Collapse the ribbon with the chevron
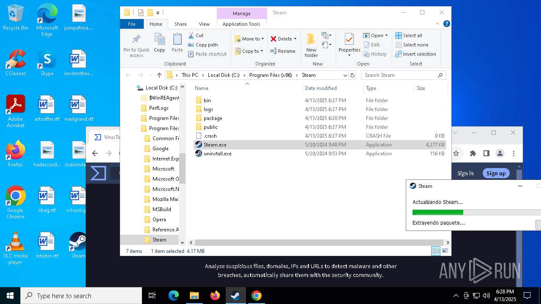The width and height of the screenshot is (541, 304). (x=438, y=24)
